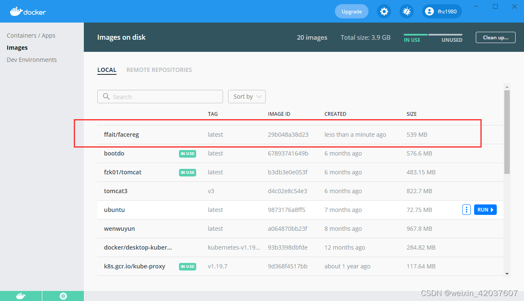The image size is (524, 301).
Task: Maximize the Docker Desktop window
Action: [x=495, y=6]
